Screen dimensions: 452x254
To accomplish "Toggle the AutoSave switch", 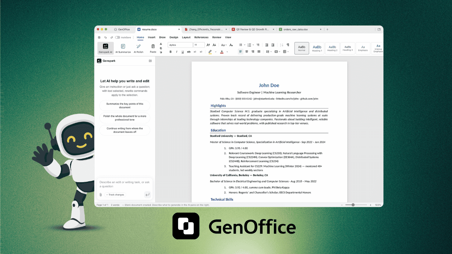I will click(x=118, y=37).
